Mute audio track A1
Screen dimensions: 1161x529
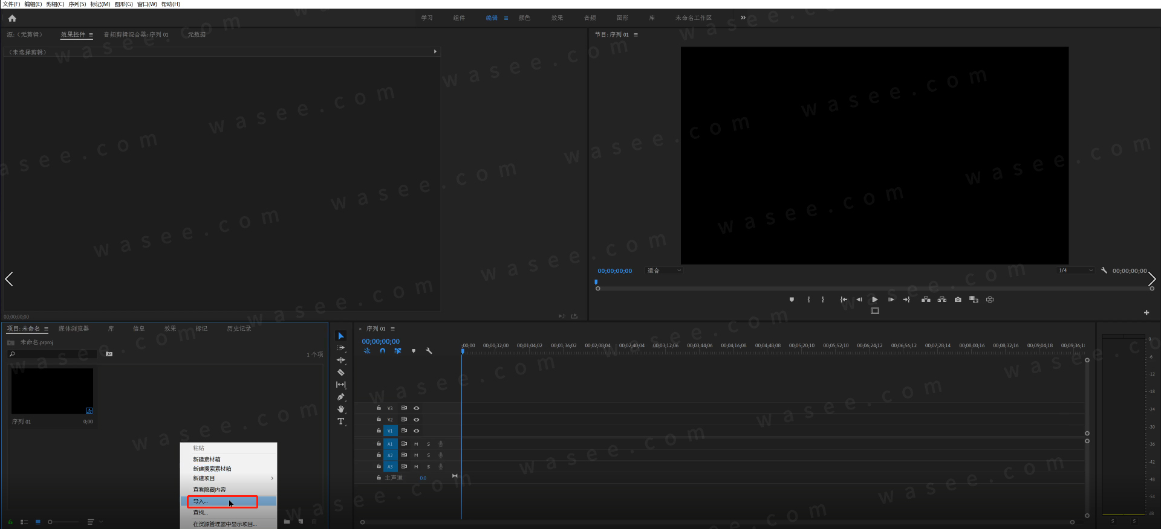click(x=416, y=444)
